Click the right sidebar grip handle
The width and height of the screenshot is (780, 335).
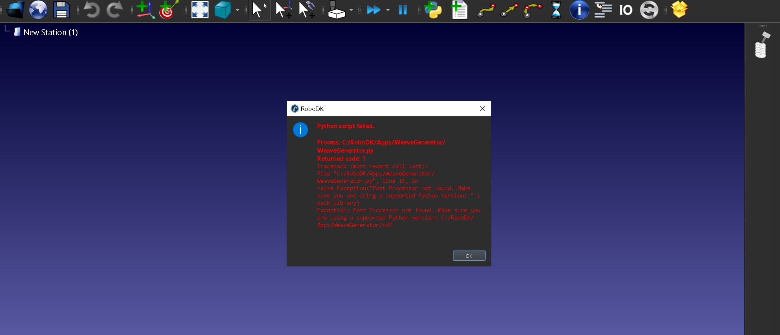(x=763, y=26)
